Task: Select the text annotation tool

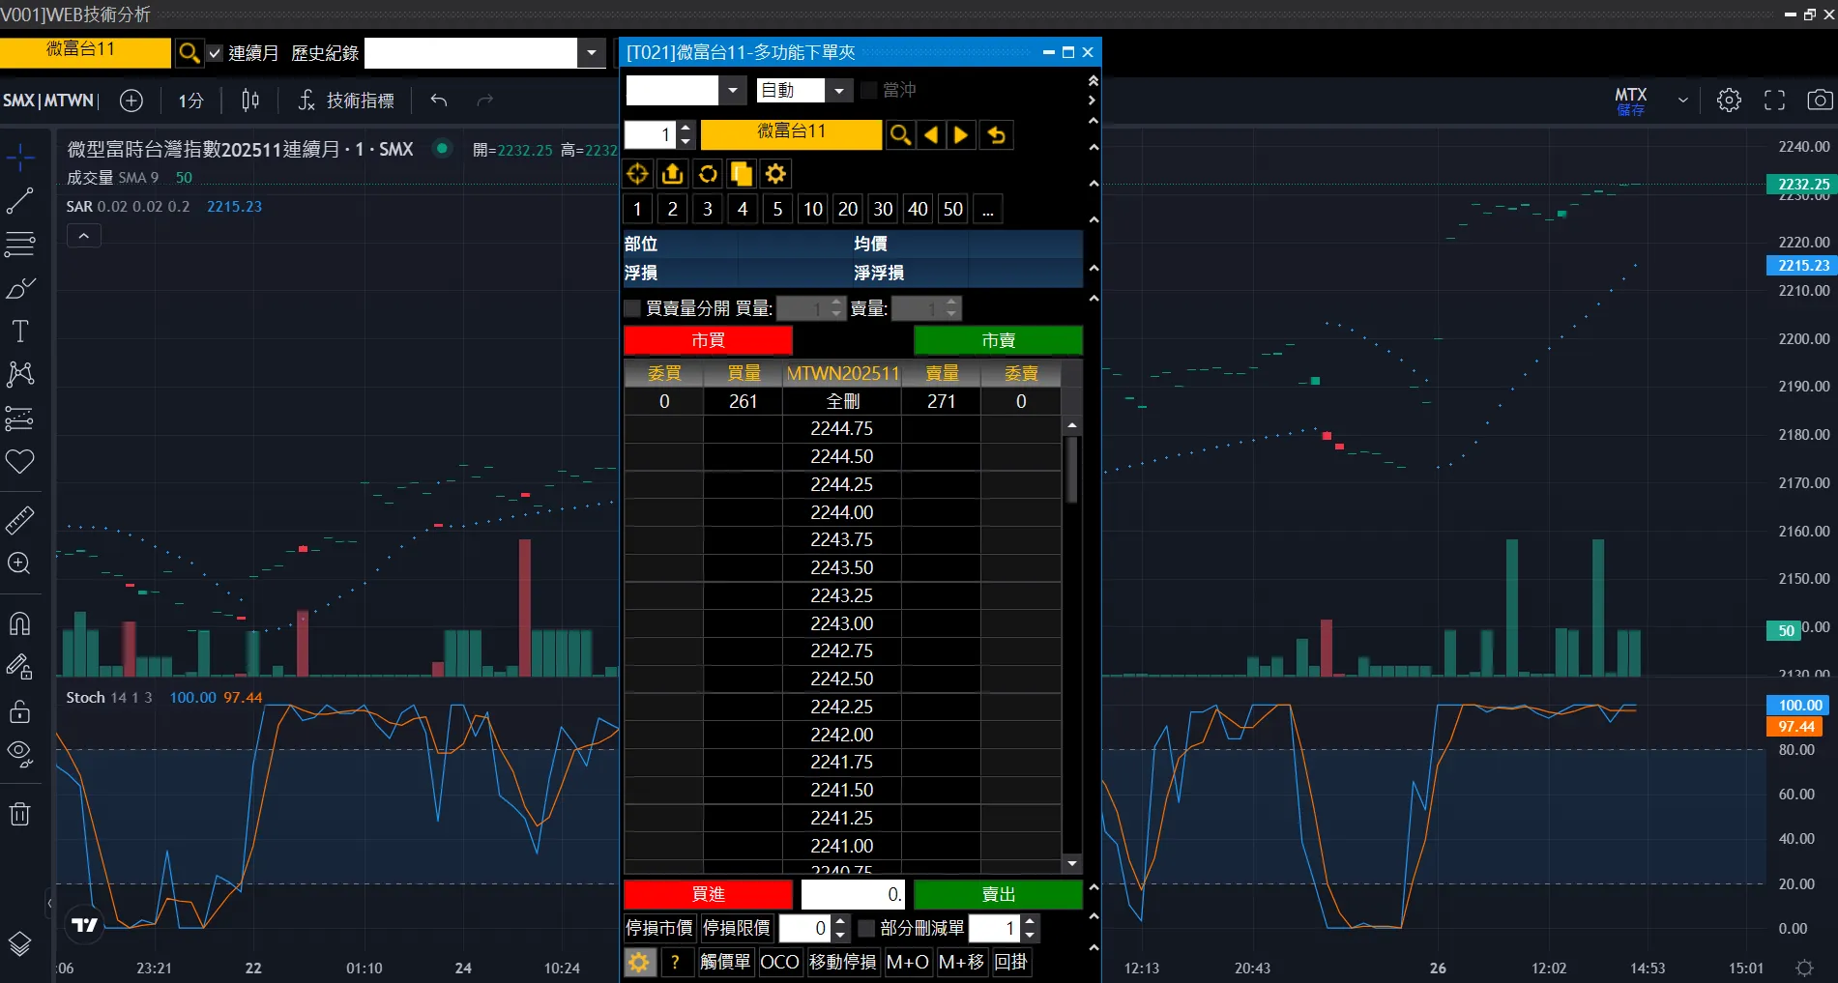Action: [20, 332]
